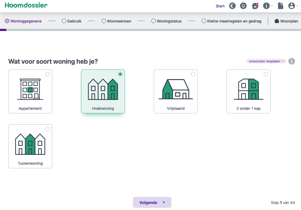Click the Appartement building illustration
Image resolution: width=301 pixels, height=210 pixels.
(x=30, y=89)
